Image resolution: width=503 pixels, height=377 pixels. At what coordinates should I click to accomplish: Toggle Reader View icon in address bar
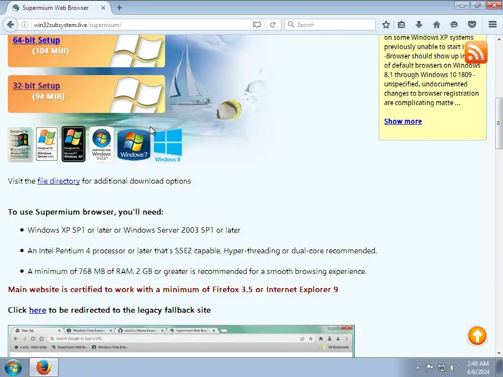[x=256, y=25]
